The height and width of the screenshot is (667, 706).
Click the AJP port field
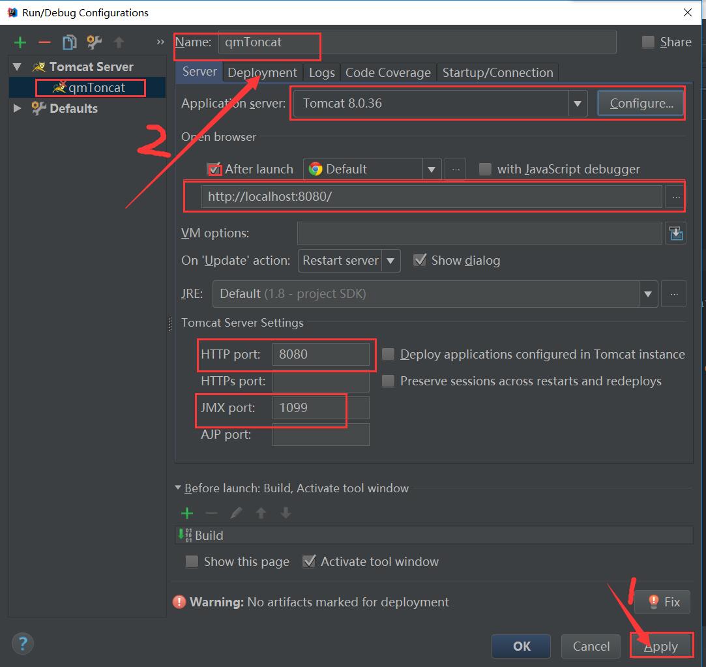(321, 435)
